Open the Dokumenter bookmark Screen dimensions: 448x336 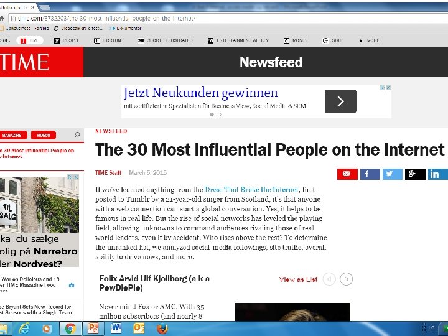[126, 28]
